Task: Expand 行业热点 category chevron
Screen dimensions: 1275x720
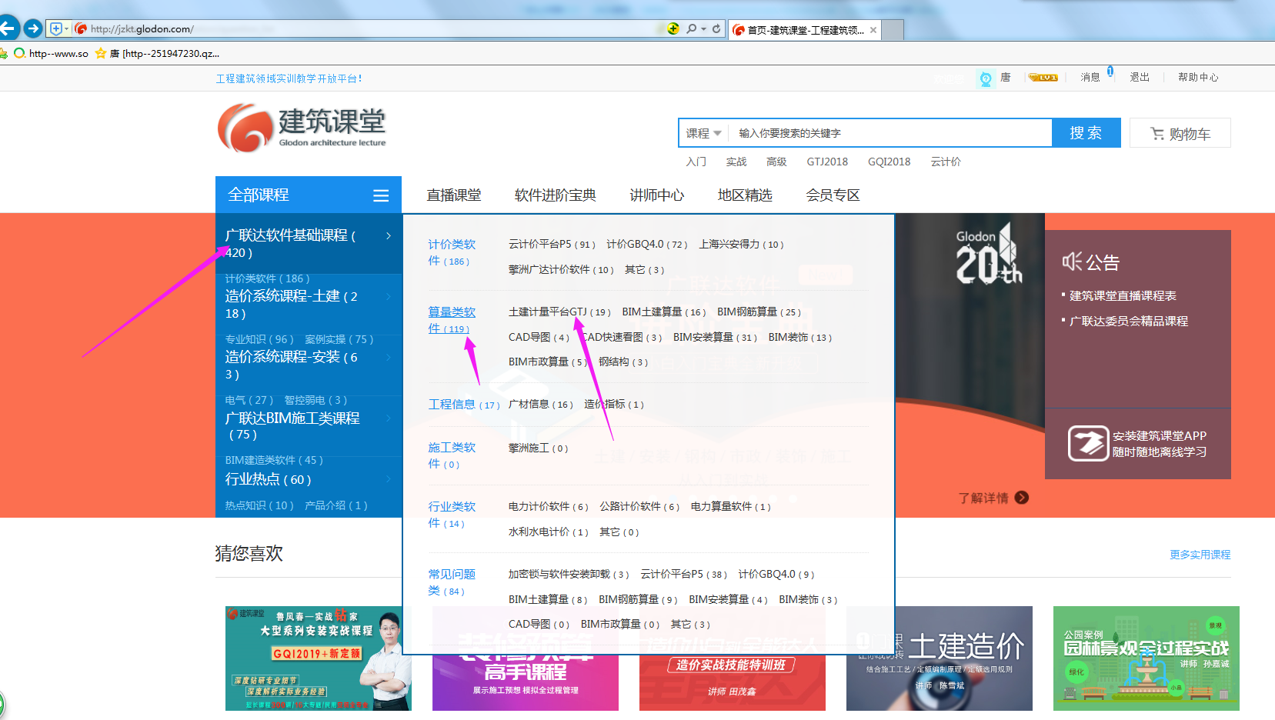Action: (x=389, y=479)
